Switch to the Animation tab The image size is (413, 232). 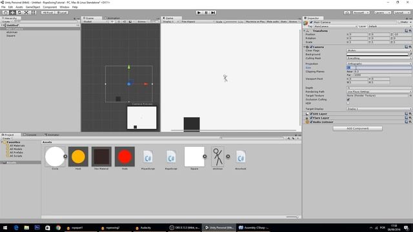coord(112,18)
